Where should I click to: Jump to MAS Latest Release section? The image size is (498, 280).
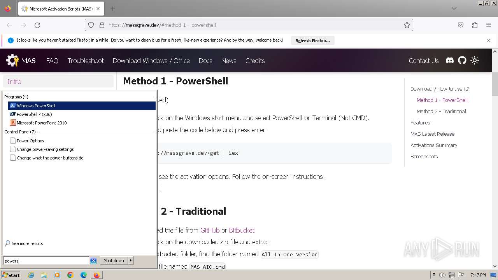tap(432, 134)
